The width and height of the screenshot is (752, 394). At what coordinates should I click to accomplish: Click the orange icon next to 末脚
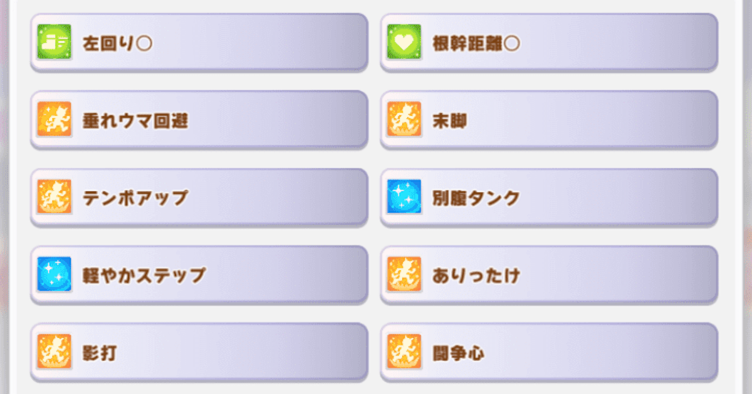[404, 119]
